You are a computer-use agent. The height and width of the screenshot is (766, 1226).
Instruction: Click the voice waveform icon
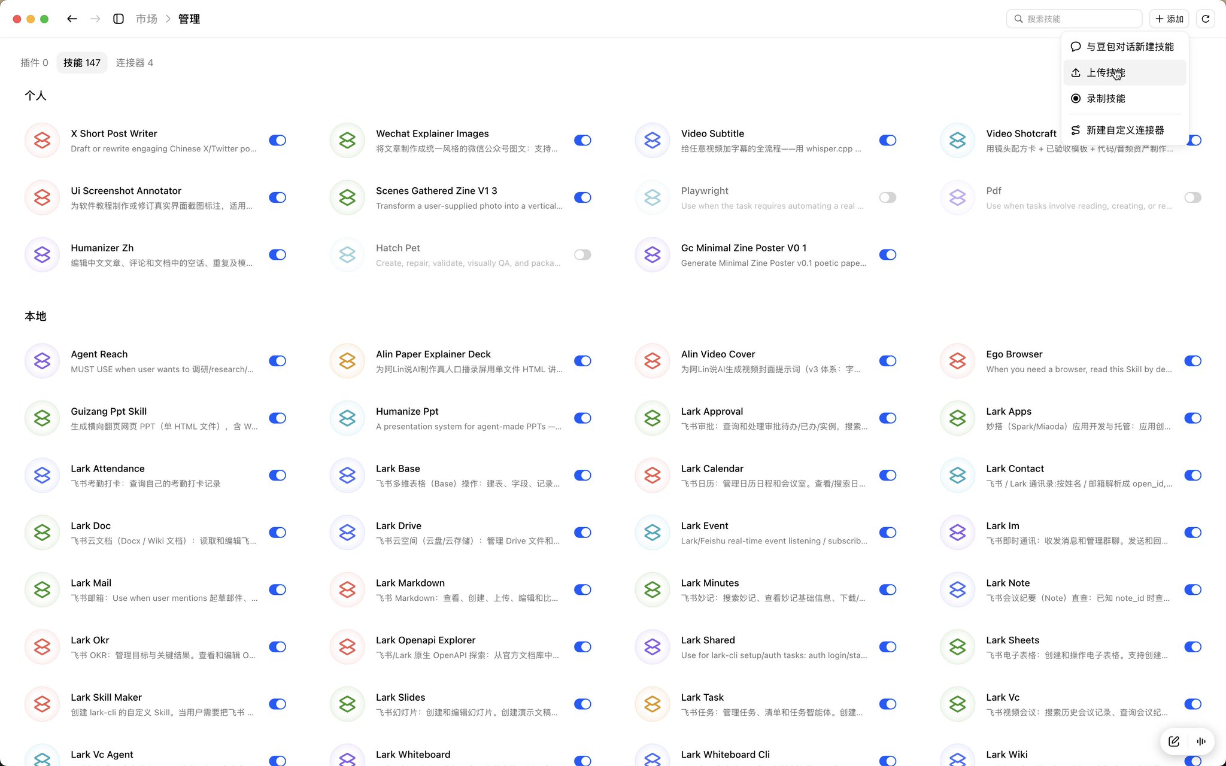click(1201, 741)
